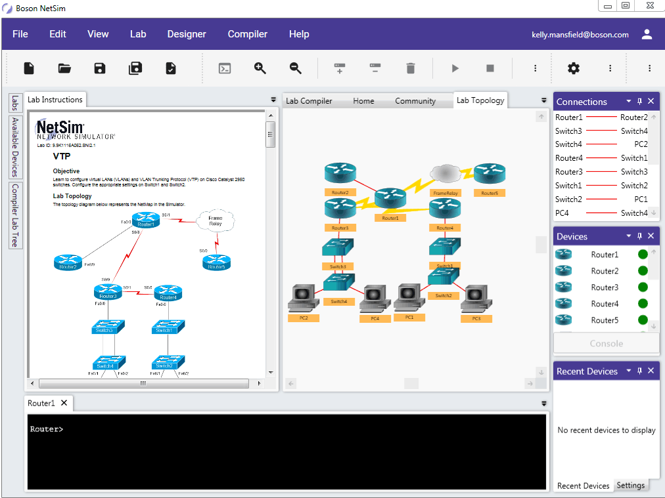The image size is (665, 498).
Task: Click kelly.mansfield@boson.com account link
Action: click(580, 35)
